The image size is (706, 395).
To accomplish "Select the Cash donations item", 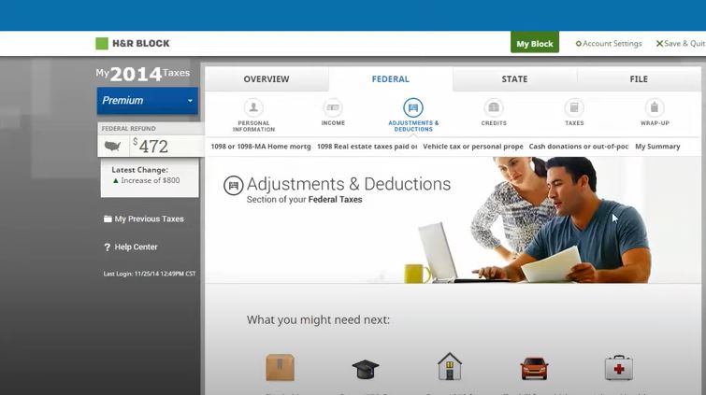I will [x=579, y=147].
